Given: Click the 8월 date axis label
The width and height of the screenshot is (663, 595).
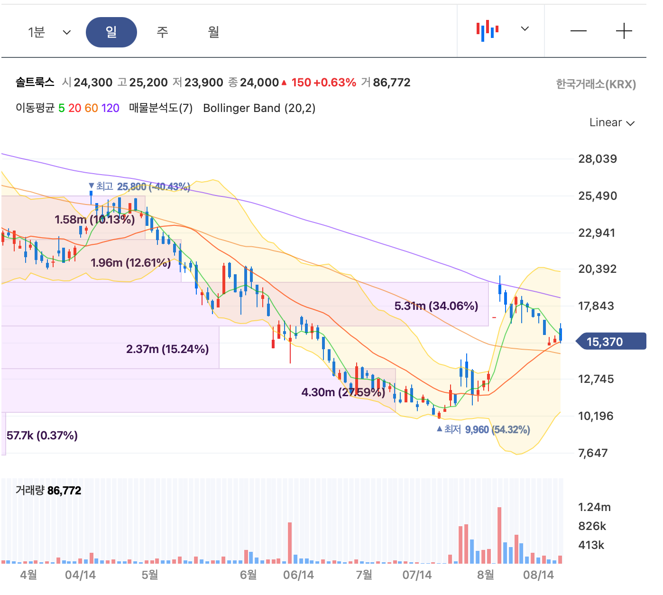Looking at the screenshot, I should click(x=486, y=575).
